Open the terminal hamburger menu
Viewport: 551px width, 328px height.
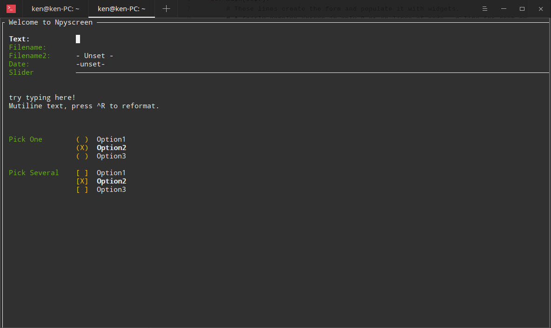(x=485, y=9)
